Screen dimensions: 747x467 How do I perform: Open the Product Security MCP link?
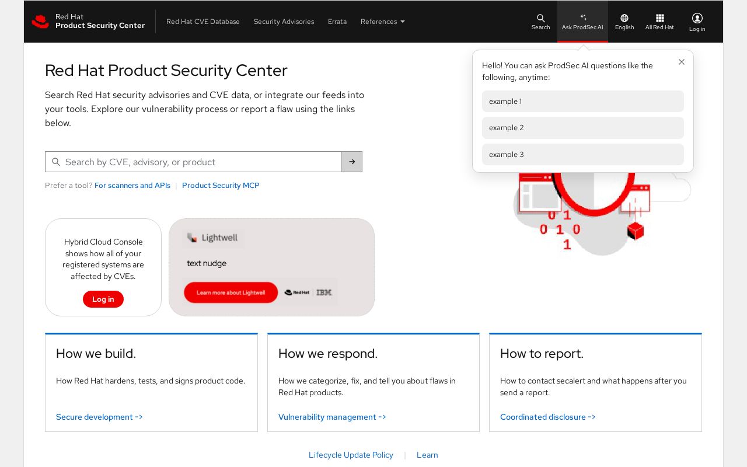tap(221, 185)
